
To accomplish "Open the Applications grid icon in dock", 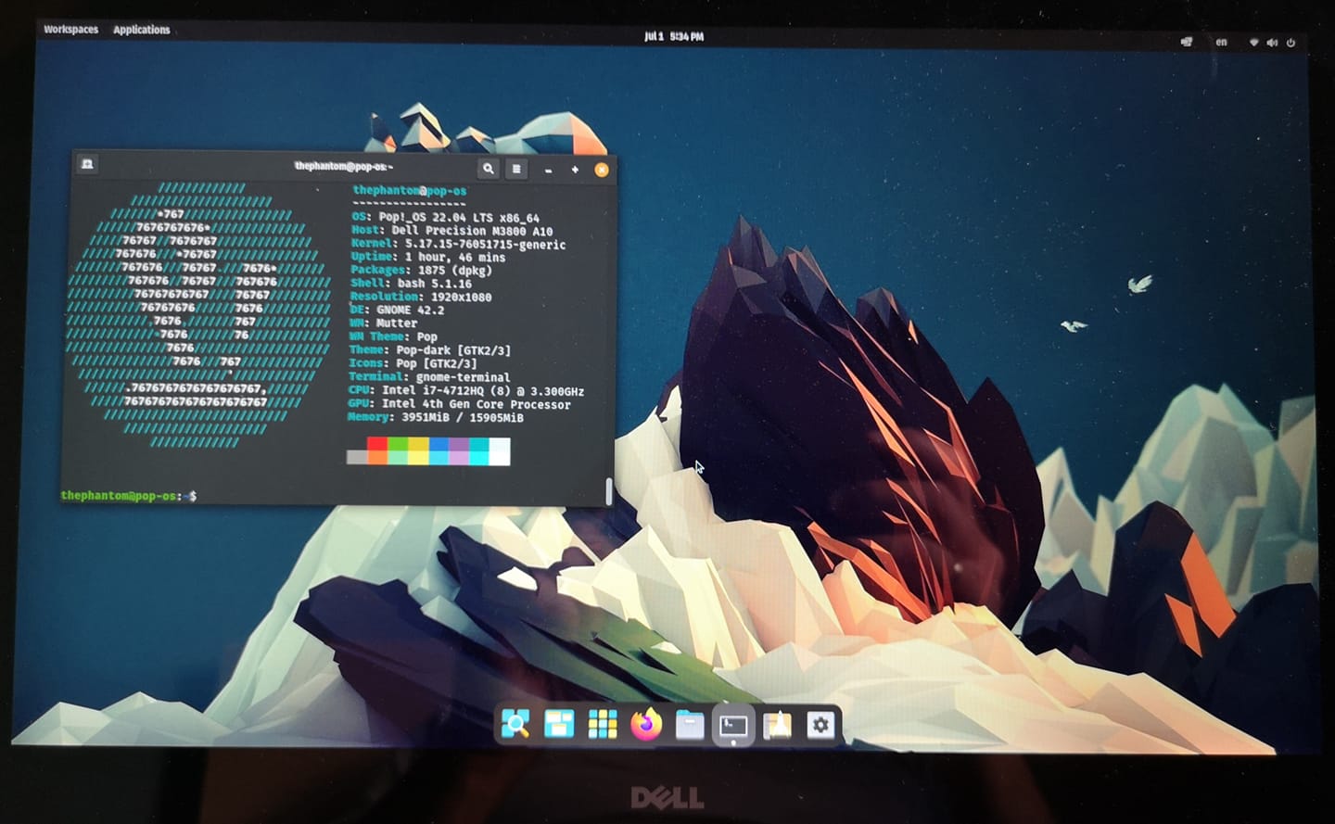I will pyautogui.click(x=603, y=724).
